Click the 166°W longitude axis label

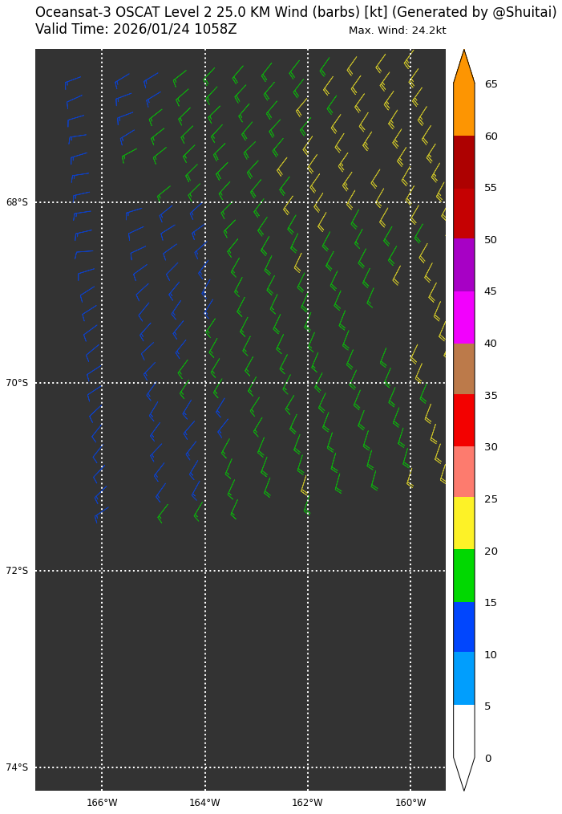coord(102,803)
